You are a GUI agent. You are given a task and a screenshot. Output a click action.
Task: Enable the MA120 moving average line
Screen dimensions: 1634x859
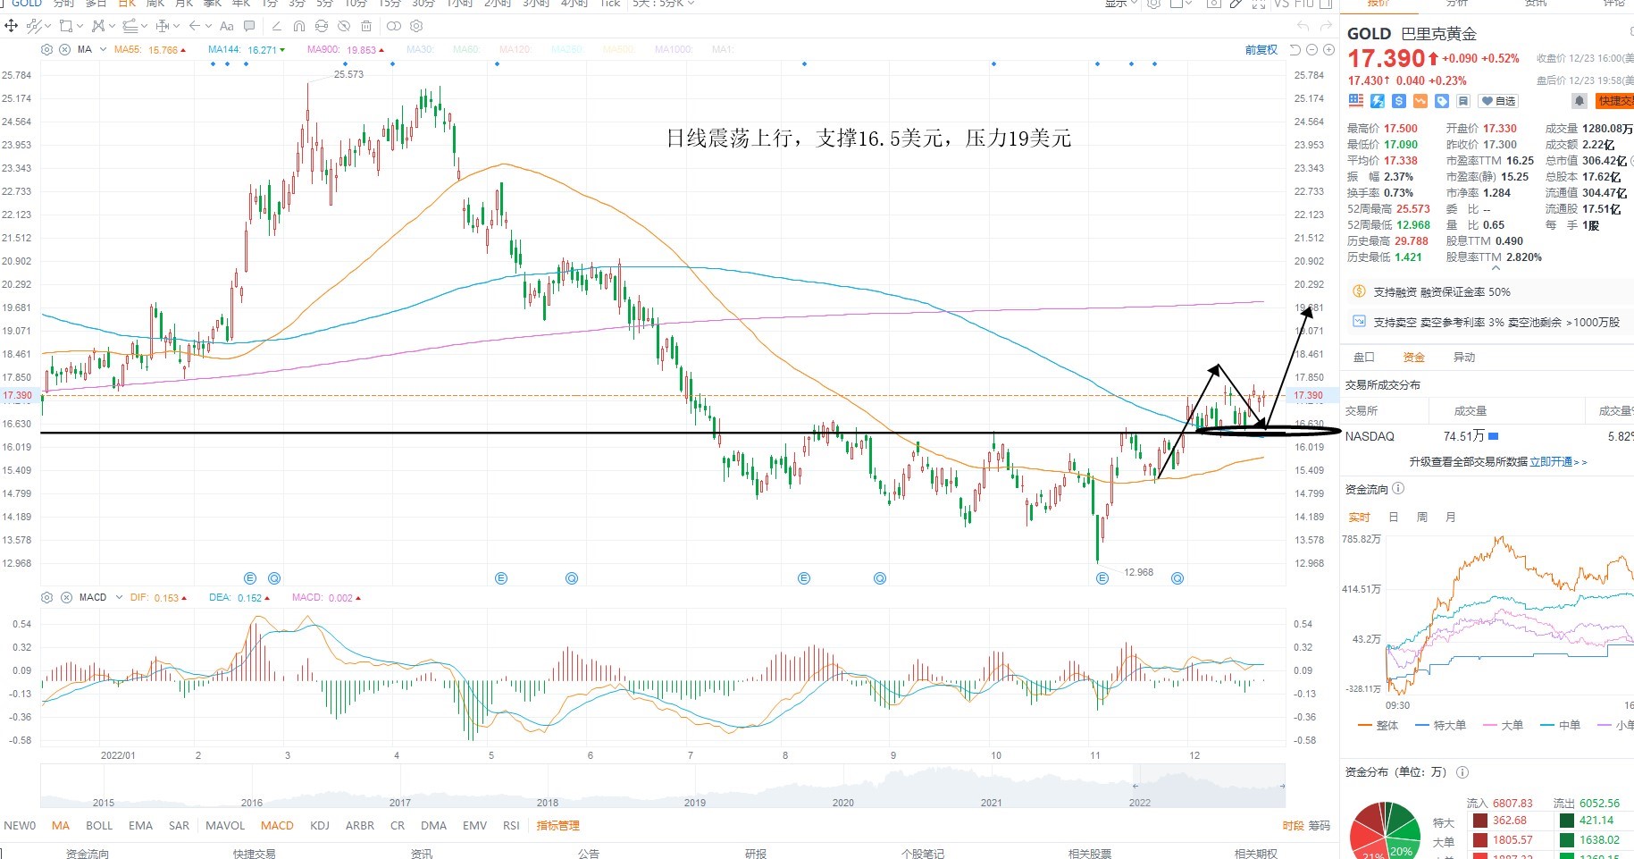pos(515,49)
